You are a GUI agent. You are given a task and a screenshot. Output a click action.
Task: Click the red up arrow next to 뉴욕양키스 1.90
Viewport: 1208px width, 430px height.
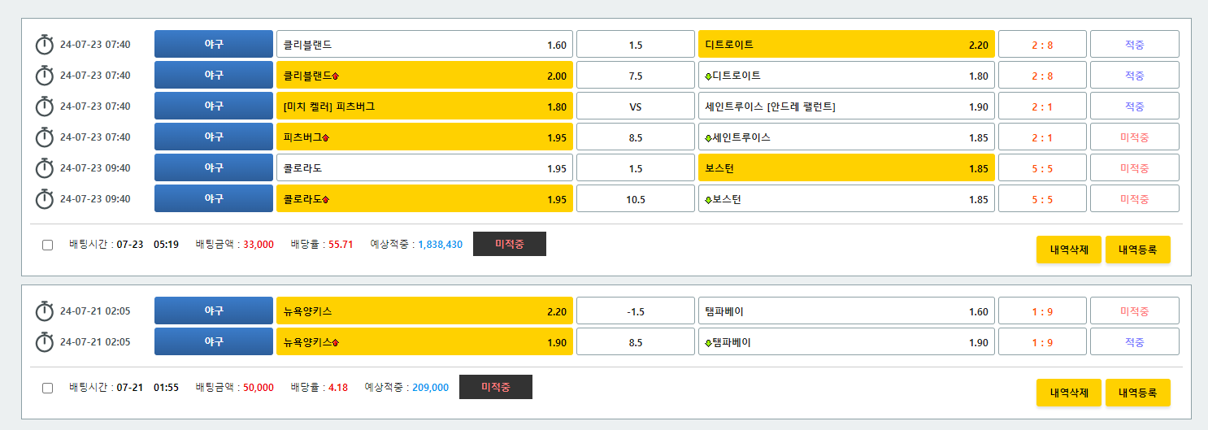[x=336, y=343]
